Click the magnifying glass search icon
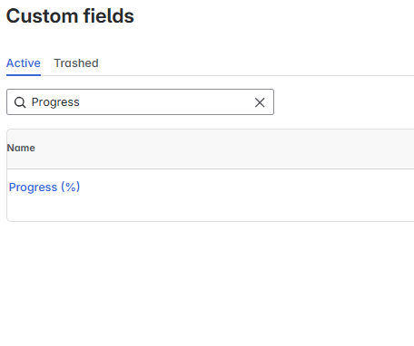The width and height of the screenshot is (414, 346). [20, 102]
